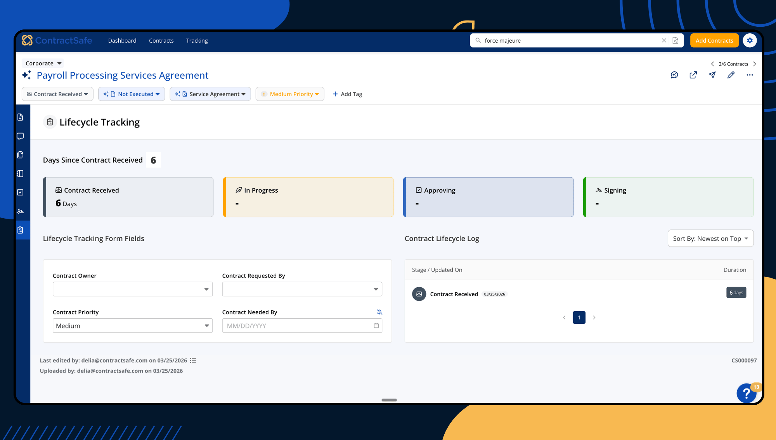
Task: Select the Add Tag link
Action: tap(347, 94)
